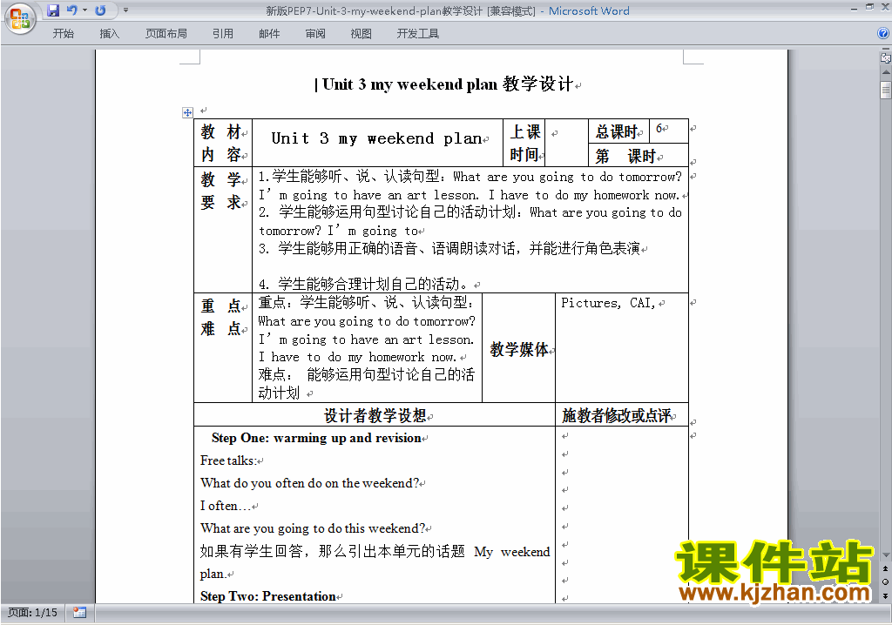Customize the Quick Access Toolbar
Viewport: 892px width, 625px height.
125,10
